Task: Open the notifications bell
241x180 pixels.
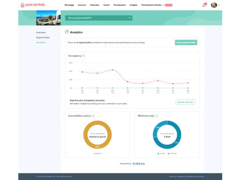Action: coord(204,5)
